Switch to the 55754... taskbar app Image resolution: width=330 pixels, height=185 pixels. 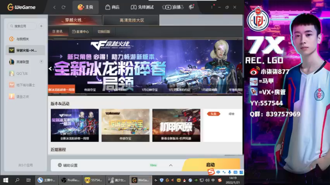coord(94,180)
